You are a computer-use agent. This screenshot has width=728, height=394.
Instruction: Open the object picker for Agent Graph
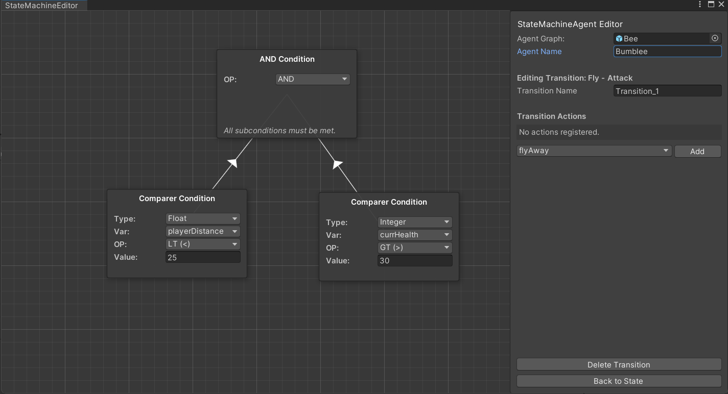click(715, 38)
